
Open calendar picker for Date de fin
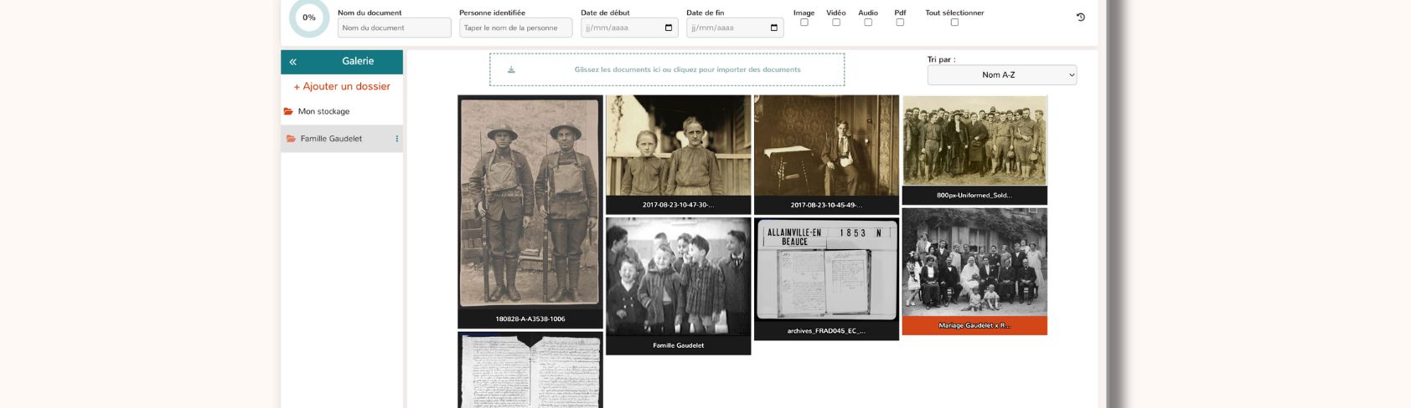[x=773, y=28]
